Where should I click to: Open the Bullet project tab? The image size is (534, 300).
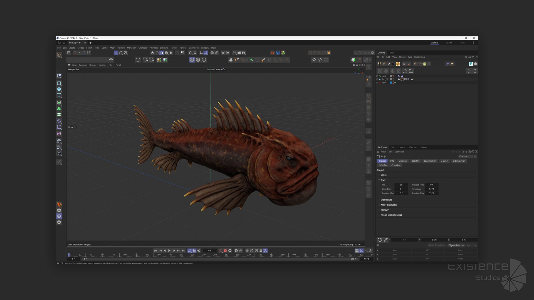pos(444,161)
